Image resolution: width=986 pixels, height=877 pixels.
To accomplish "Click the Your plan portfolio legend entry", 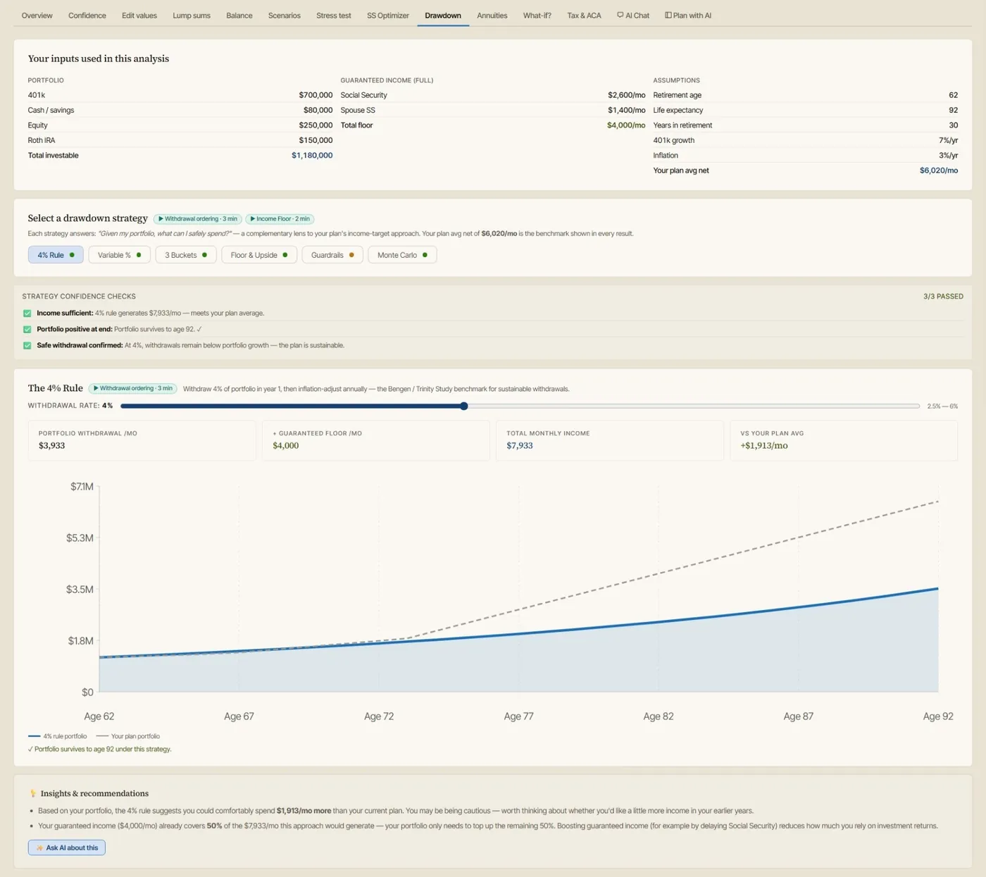I will [128, 736].
